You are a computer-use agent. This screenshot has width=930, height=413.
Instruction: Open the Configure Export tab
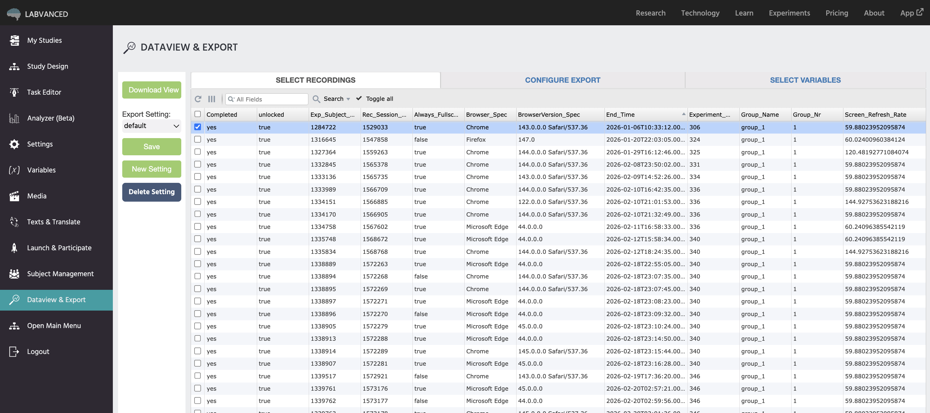(x=563, y=80)
